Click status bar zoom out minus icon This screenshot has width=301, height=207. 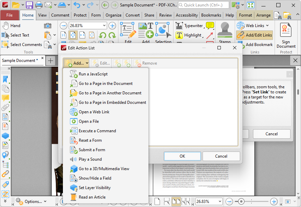[x=229, y=202]
